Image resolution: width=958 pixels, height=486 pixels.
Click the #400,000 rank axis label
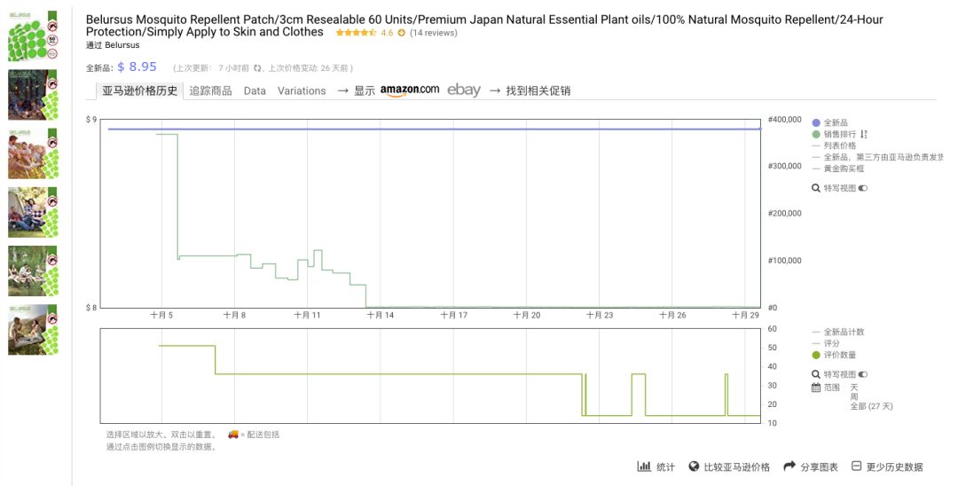[x=784, y=120]
